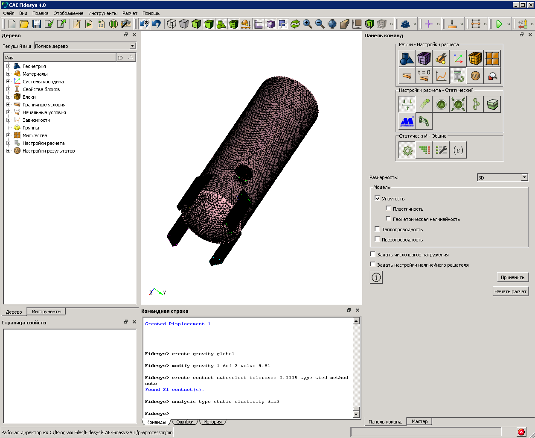The image size is (535, 438).
Task: Check Задать настройки нелинейного решателя
Action: pos(372,265)
